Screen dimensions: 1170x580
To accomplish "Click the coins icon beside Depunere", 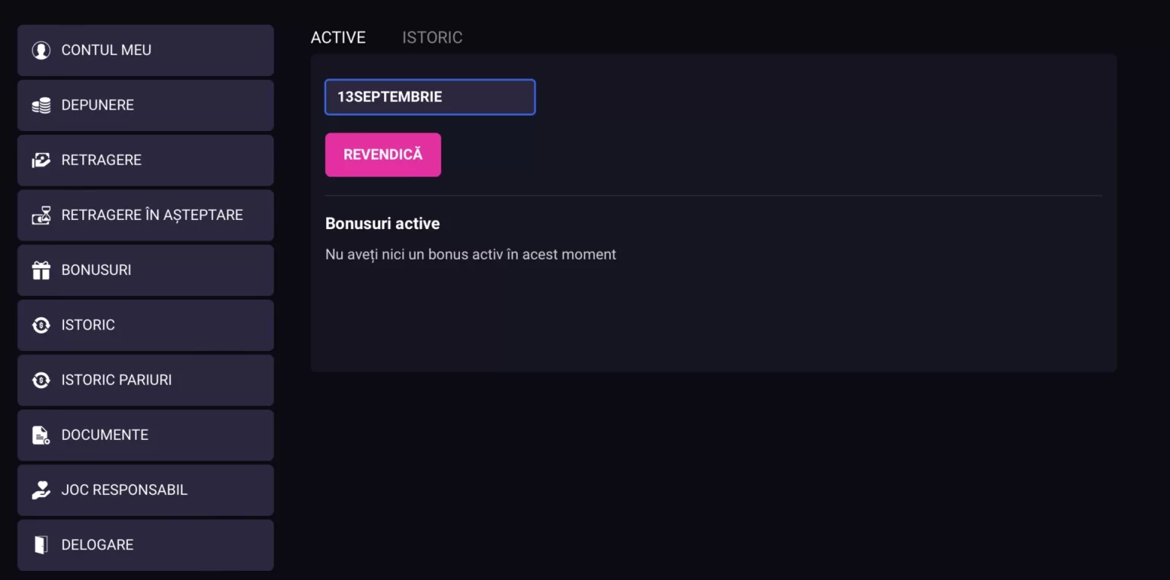I will tap(40, 105).
